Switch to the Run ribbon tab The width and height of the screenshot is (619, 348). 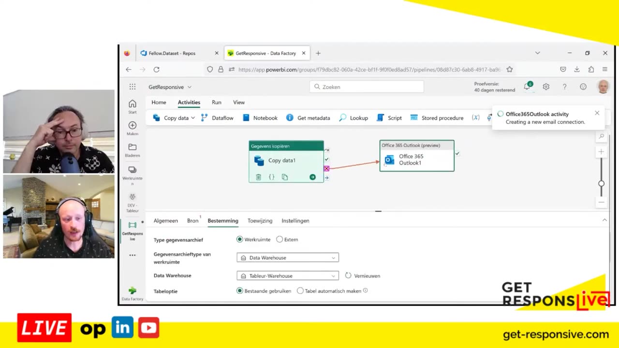click(217, 102)
